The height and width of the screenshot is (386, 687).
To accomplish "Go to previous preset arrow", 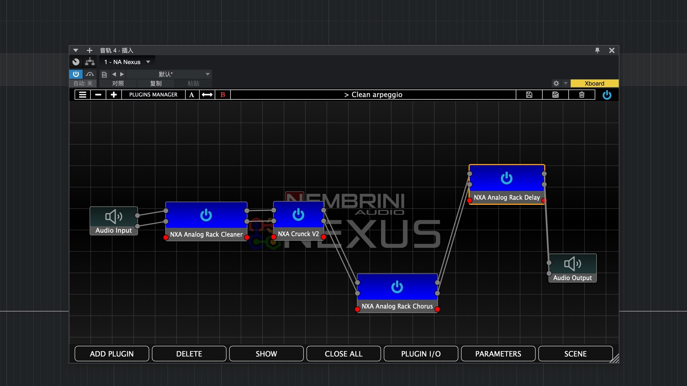I will [114, 74].
